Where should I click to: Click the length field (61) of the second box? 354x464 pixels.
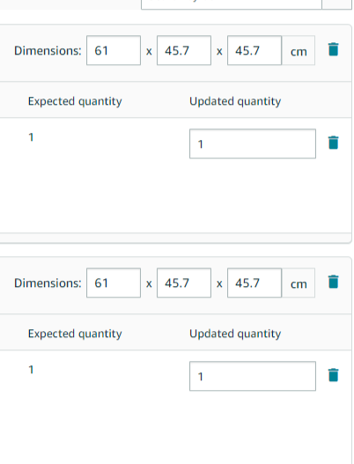pos(114,283)
